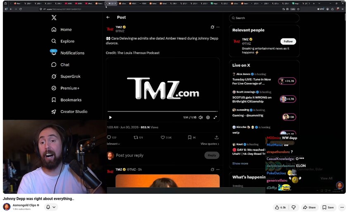This screenshot has width=347, height=212.
Task: Toggle fullscreen on the TMZ video
Action: point(215,118)
